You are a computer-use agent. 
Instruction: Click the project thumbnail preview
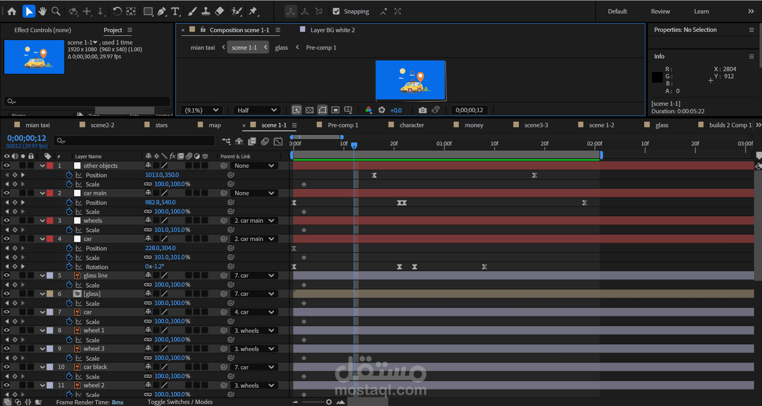coord(34,57)
